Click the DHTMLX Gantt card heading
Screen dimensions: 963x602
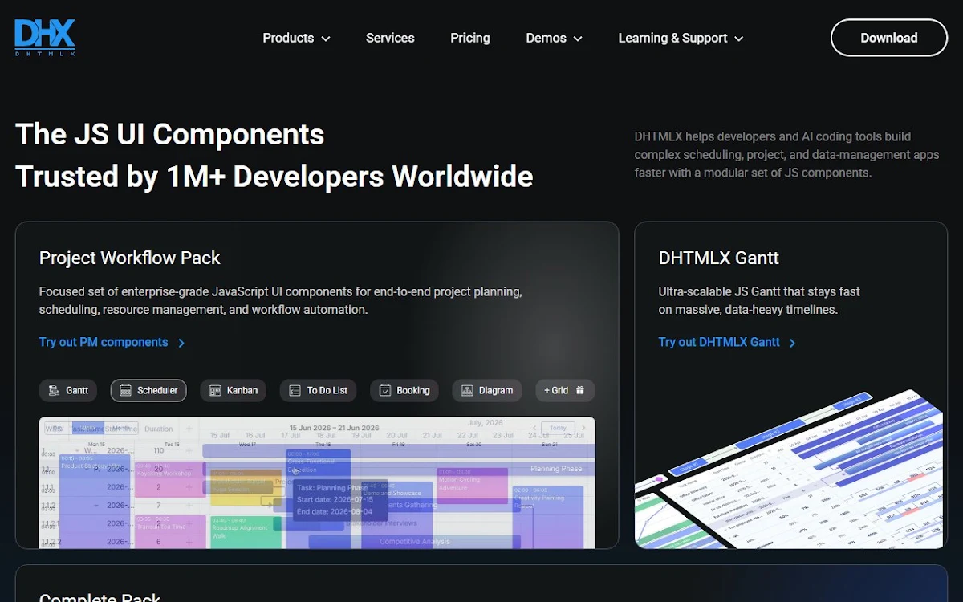(719, 258)
